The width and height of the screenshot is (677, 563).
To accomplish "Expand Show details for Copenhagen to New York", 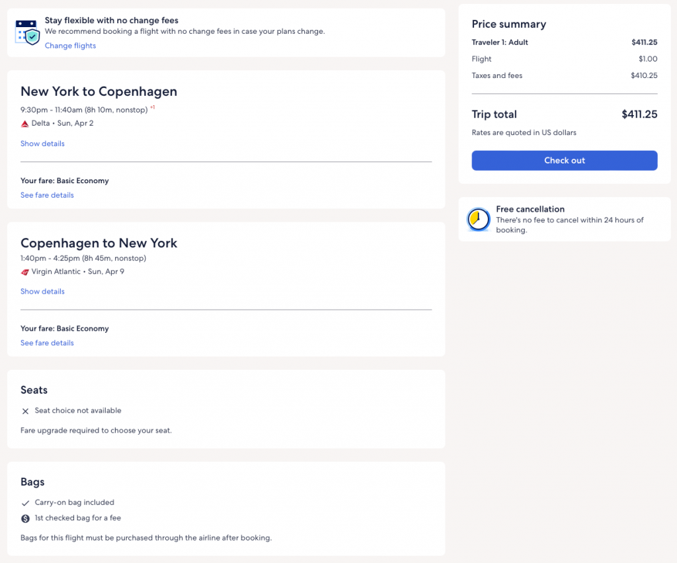I will (x=42, y=291).
